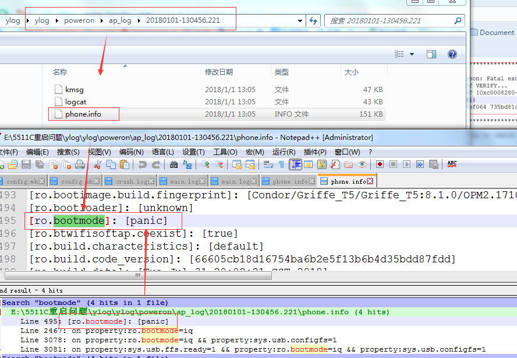This screenshot has height=358, width=517.
Task: Open the 编辑(E) menu
Action: pos(37,152)
